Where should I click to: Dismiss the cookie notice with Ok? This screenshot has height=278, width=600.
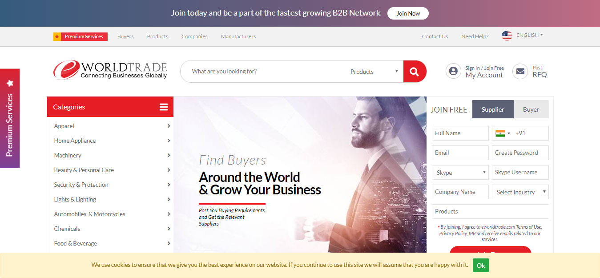pos(480,265)
